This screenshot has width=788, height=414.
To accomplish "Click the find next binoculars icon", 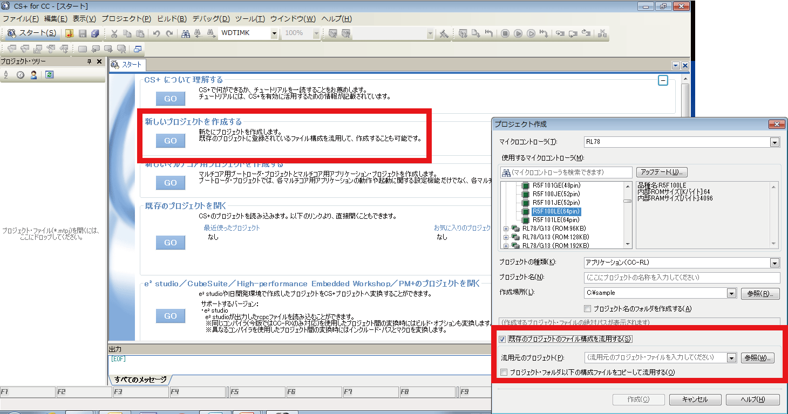I will [x=211, y=33].
